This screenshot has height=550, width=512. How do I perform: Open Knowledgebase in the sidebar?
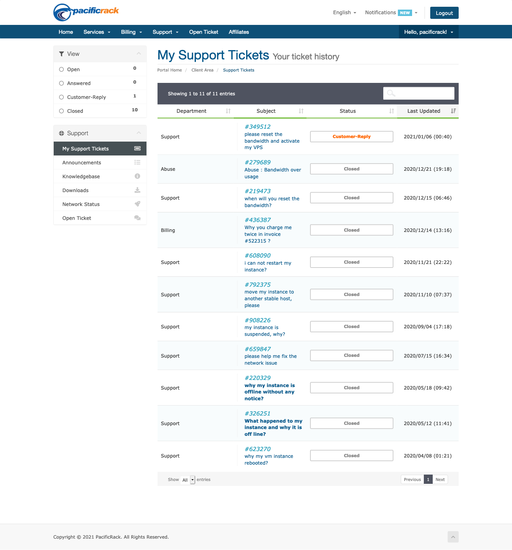[x=100, y=176]
